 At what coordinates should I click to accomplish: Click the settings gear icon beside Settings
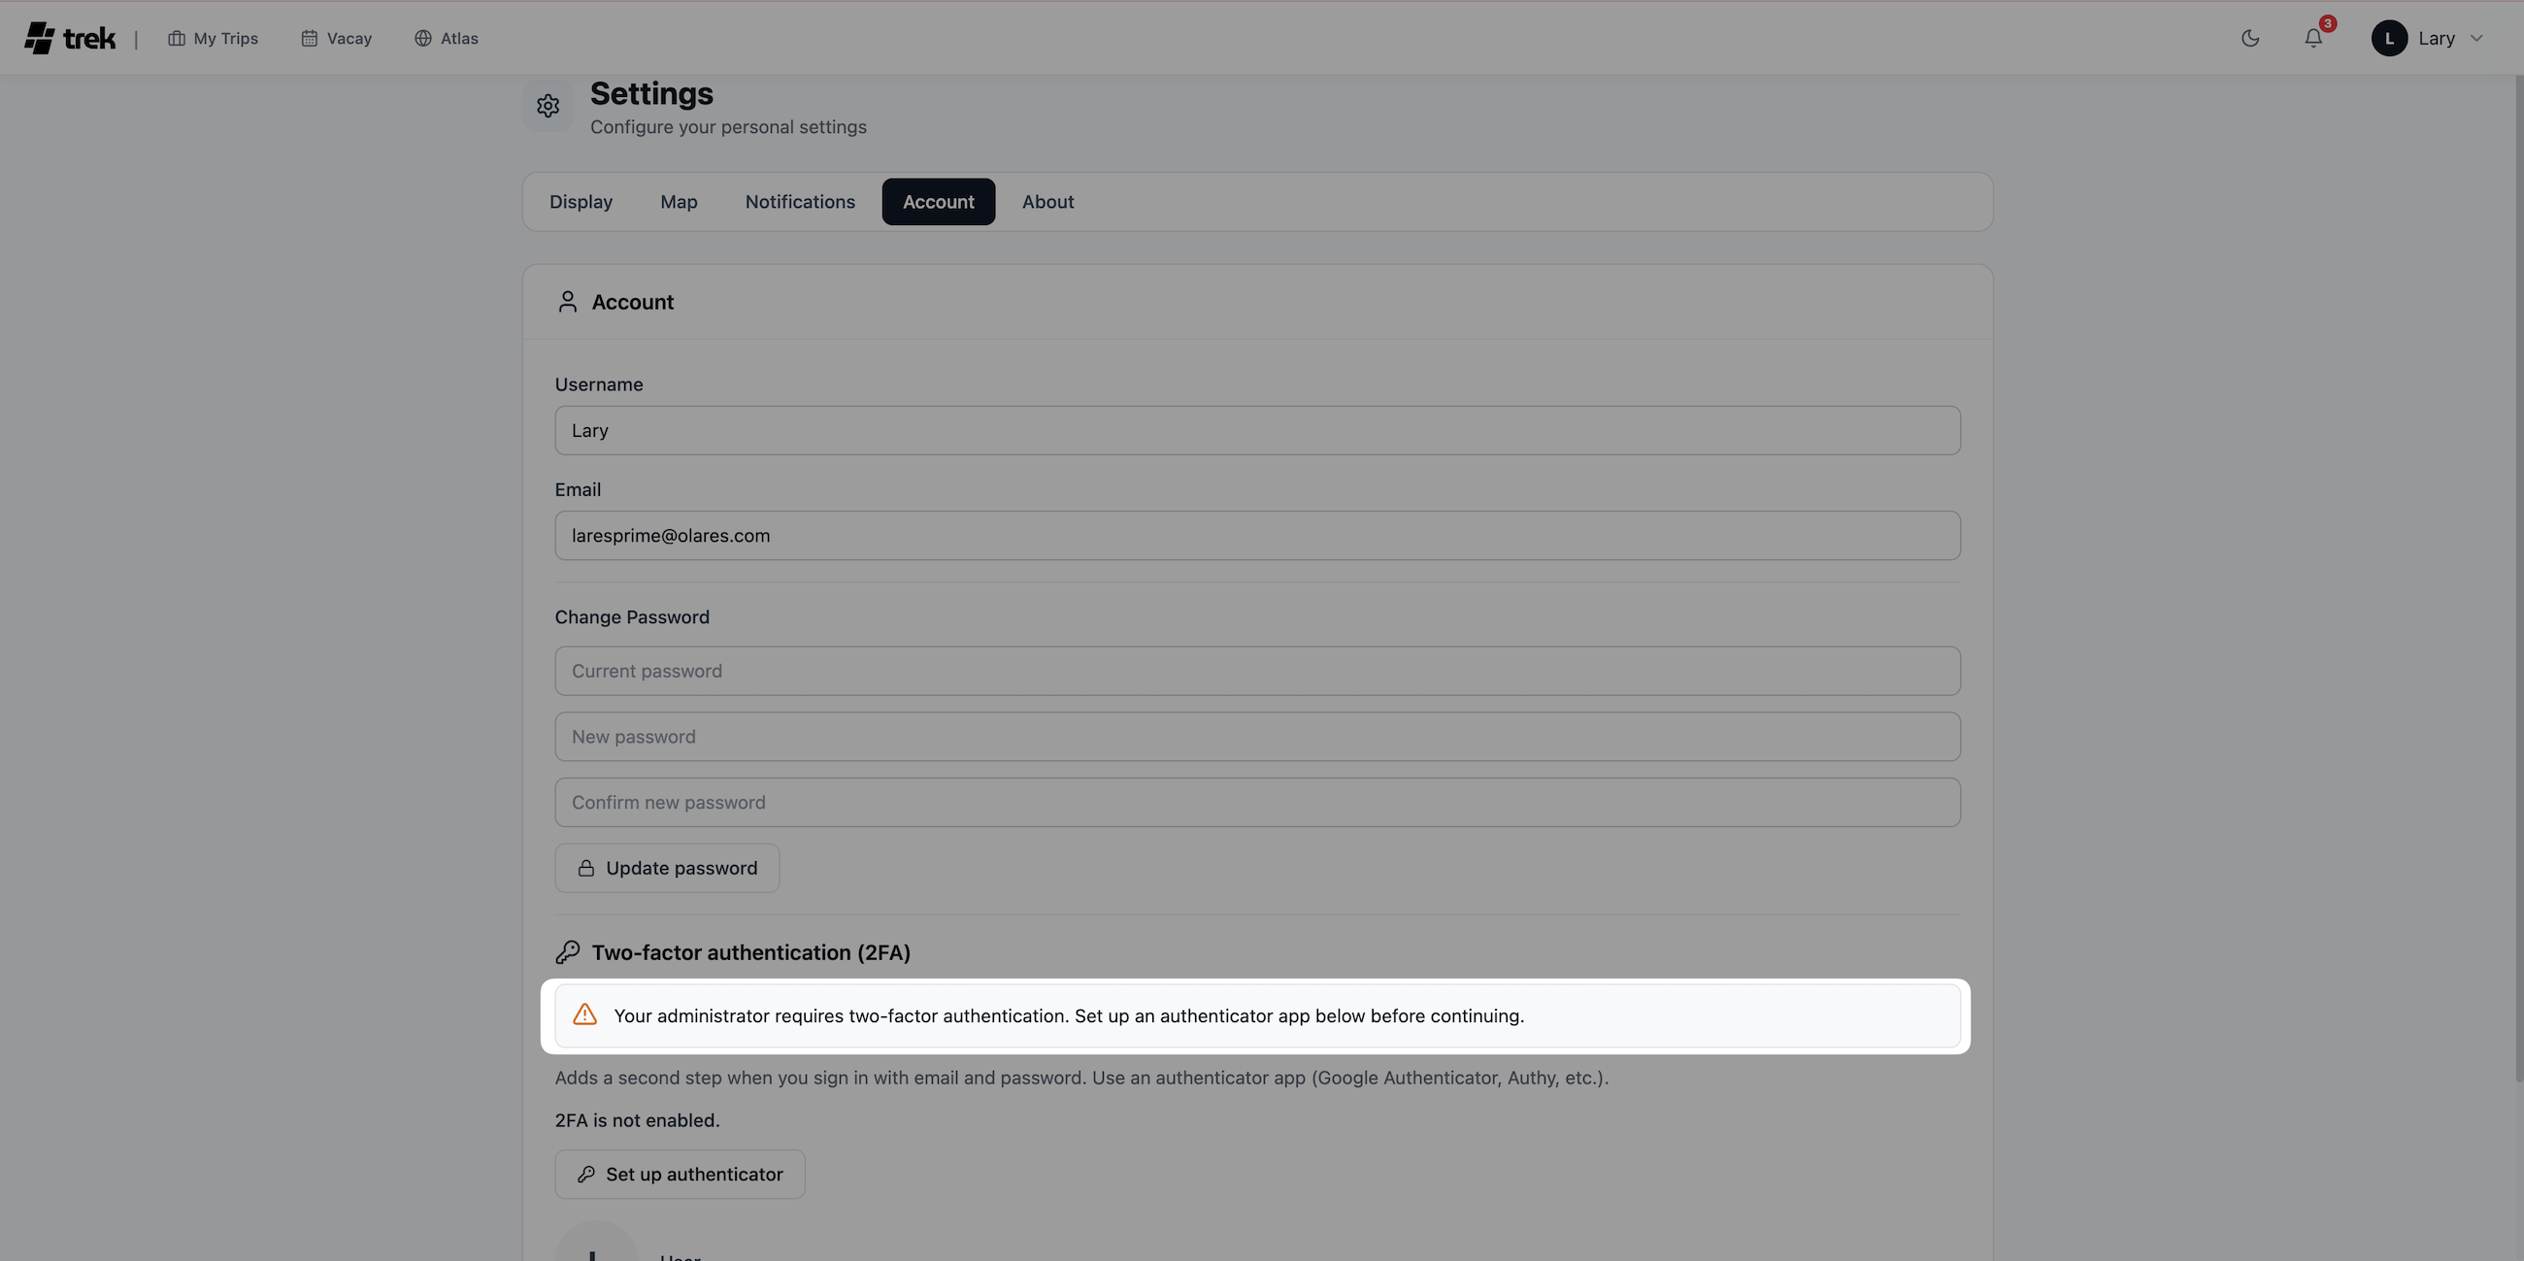pyautogui.click(x=548, y=106)
